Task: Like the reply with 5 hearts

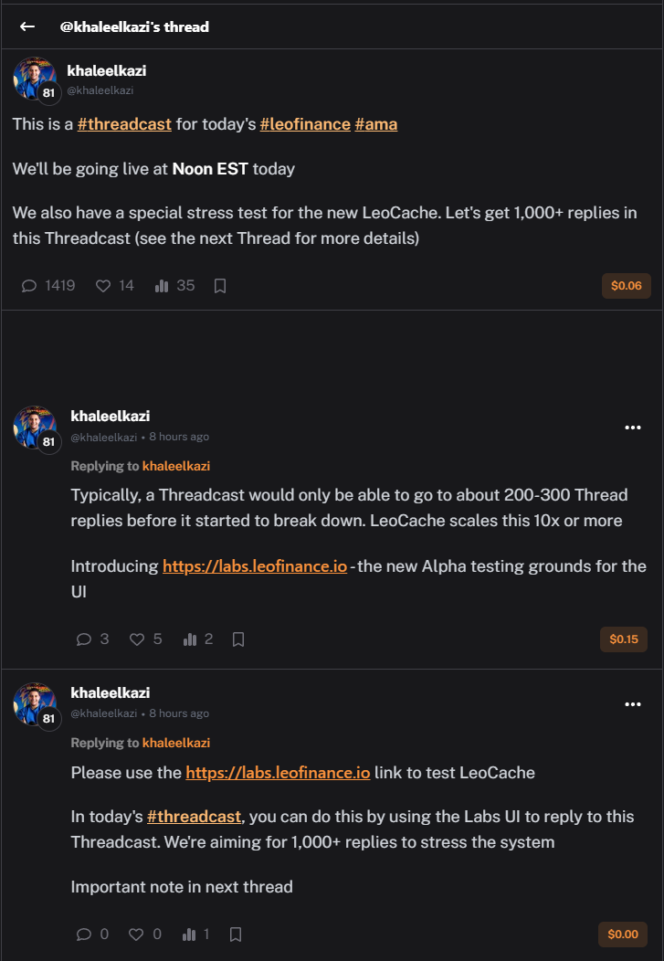Action: click(137, 639)
